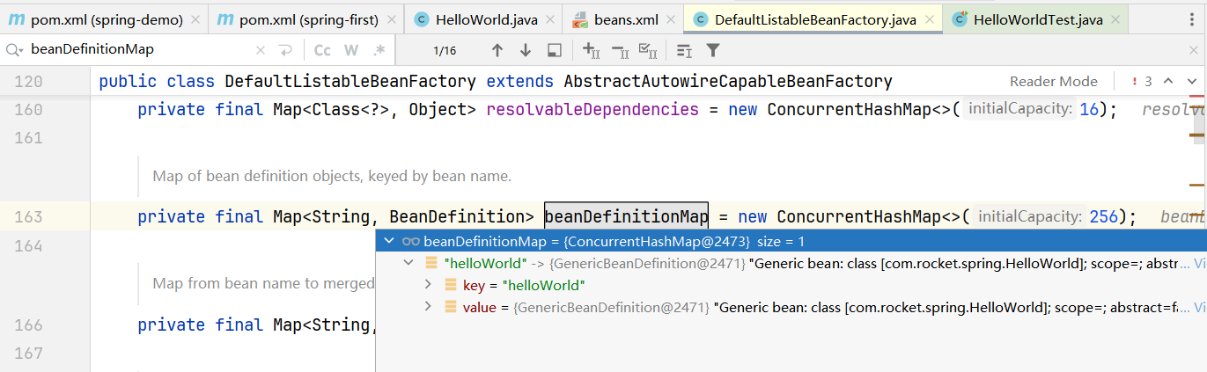Select DefaultListableBeanFactory.java tab
The width and height of the screenshot is (1207, 372).
point(814,19)
